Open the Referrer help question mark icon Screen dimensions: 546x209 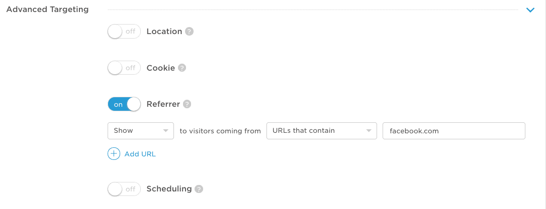click(x=187, y=104)
